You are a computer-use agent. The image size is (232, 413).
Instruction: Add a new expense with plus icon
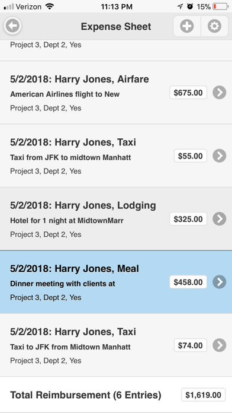point(187,26)
